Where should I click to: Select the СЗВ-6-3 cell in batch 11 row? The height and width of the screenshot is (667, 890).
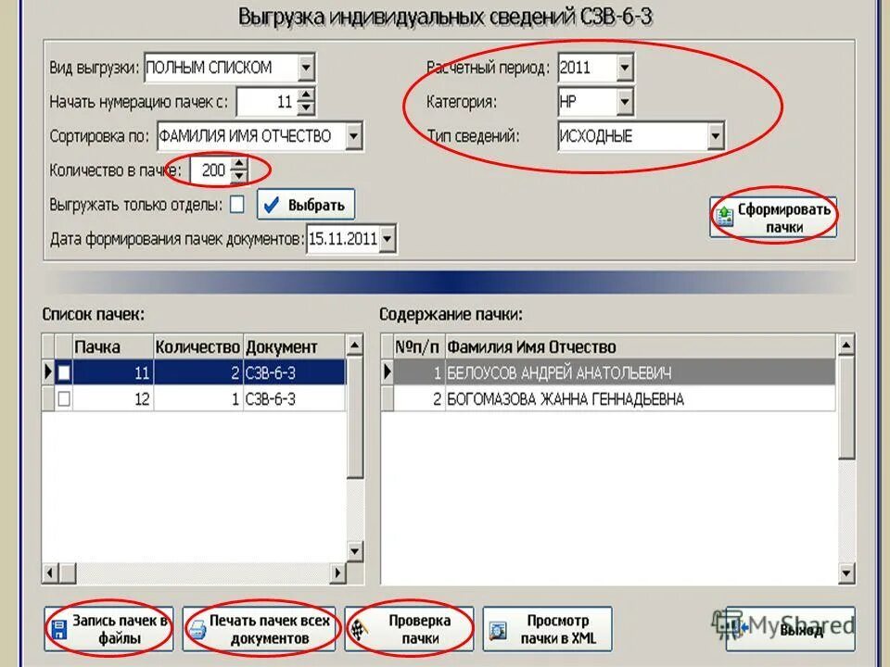point(294,372)
